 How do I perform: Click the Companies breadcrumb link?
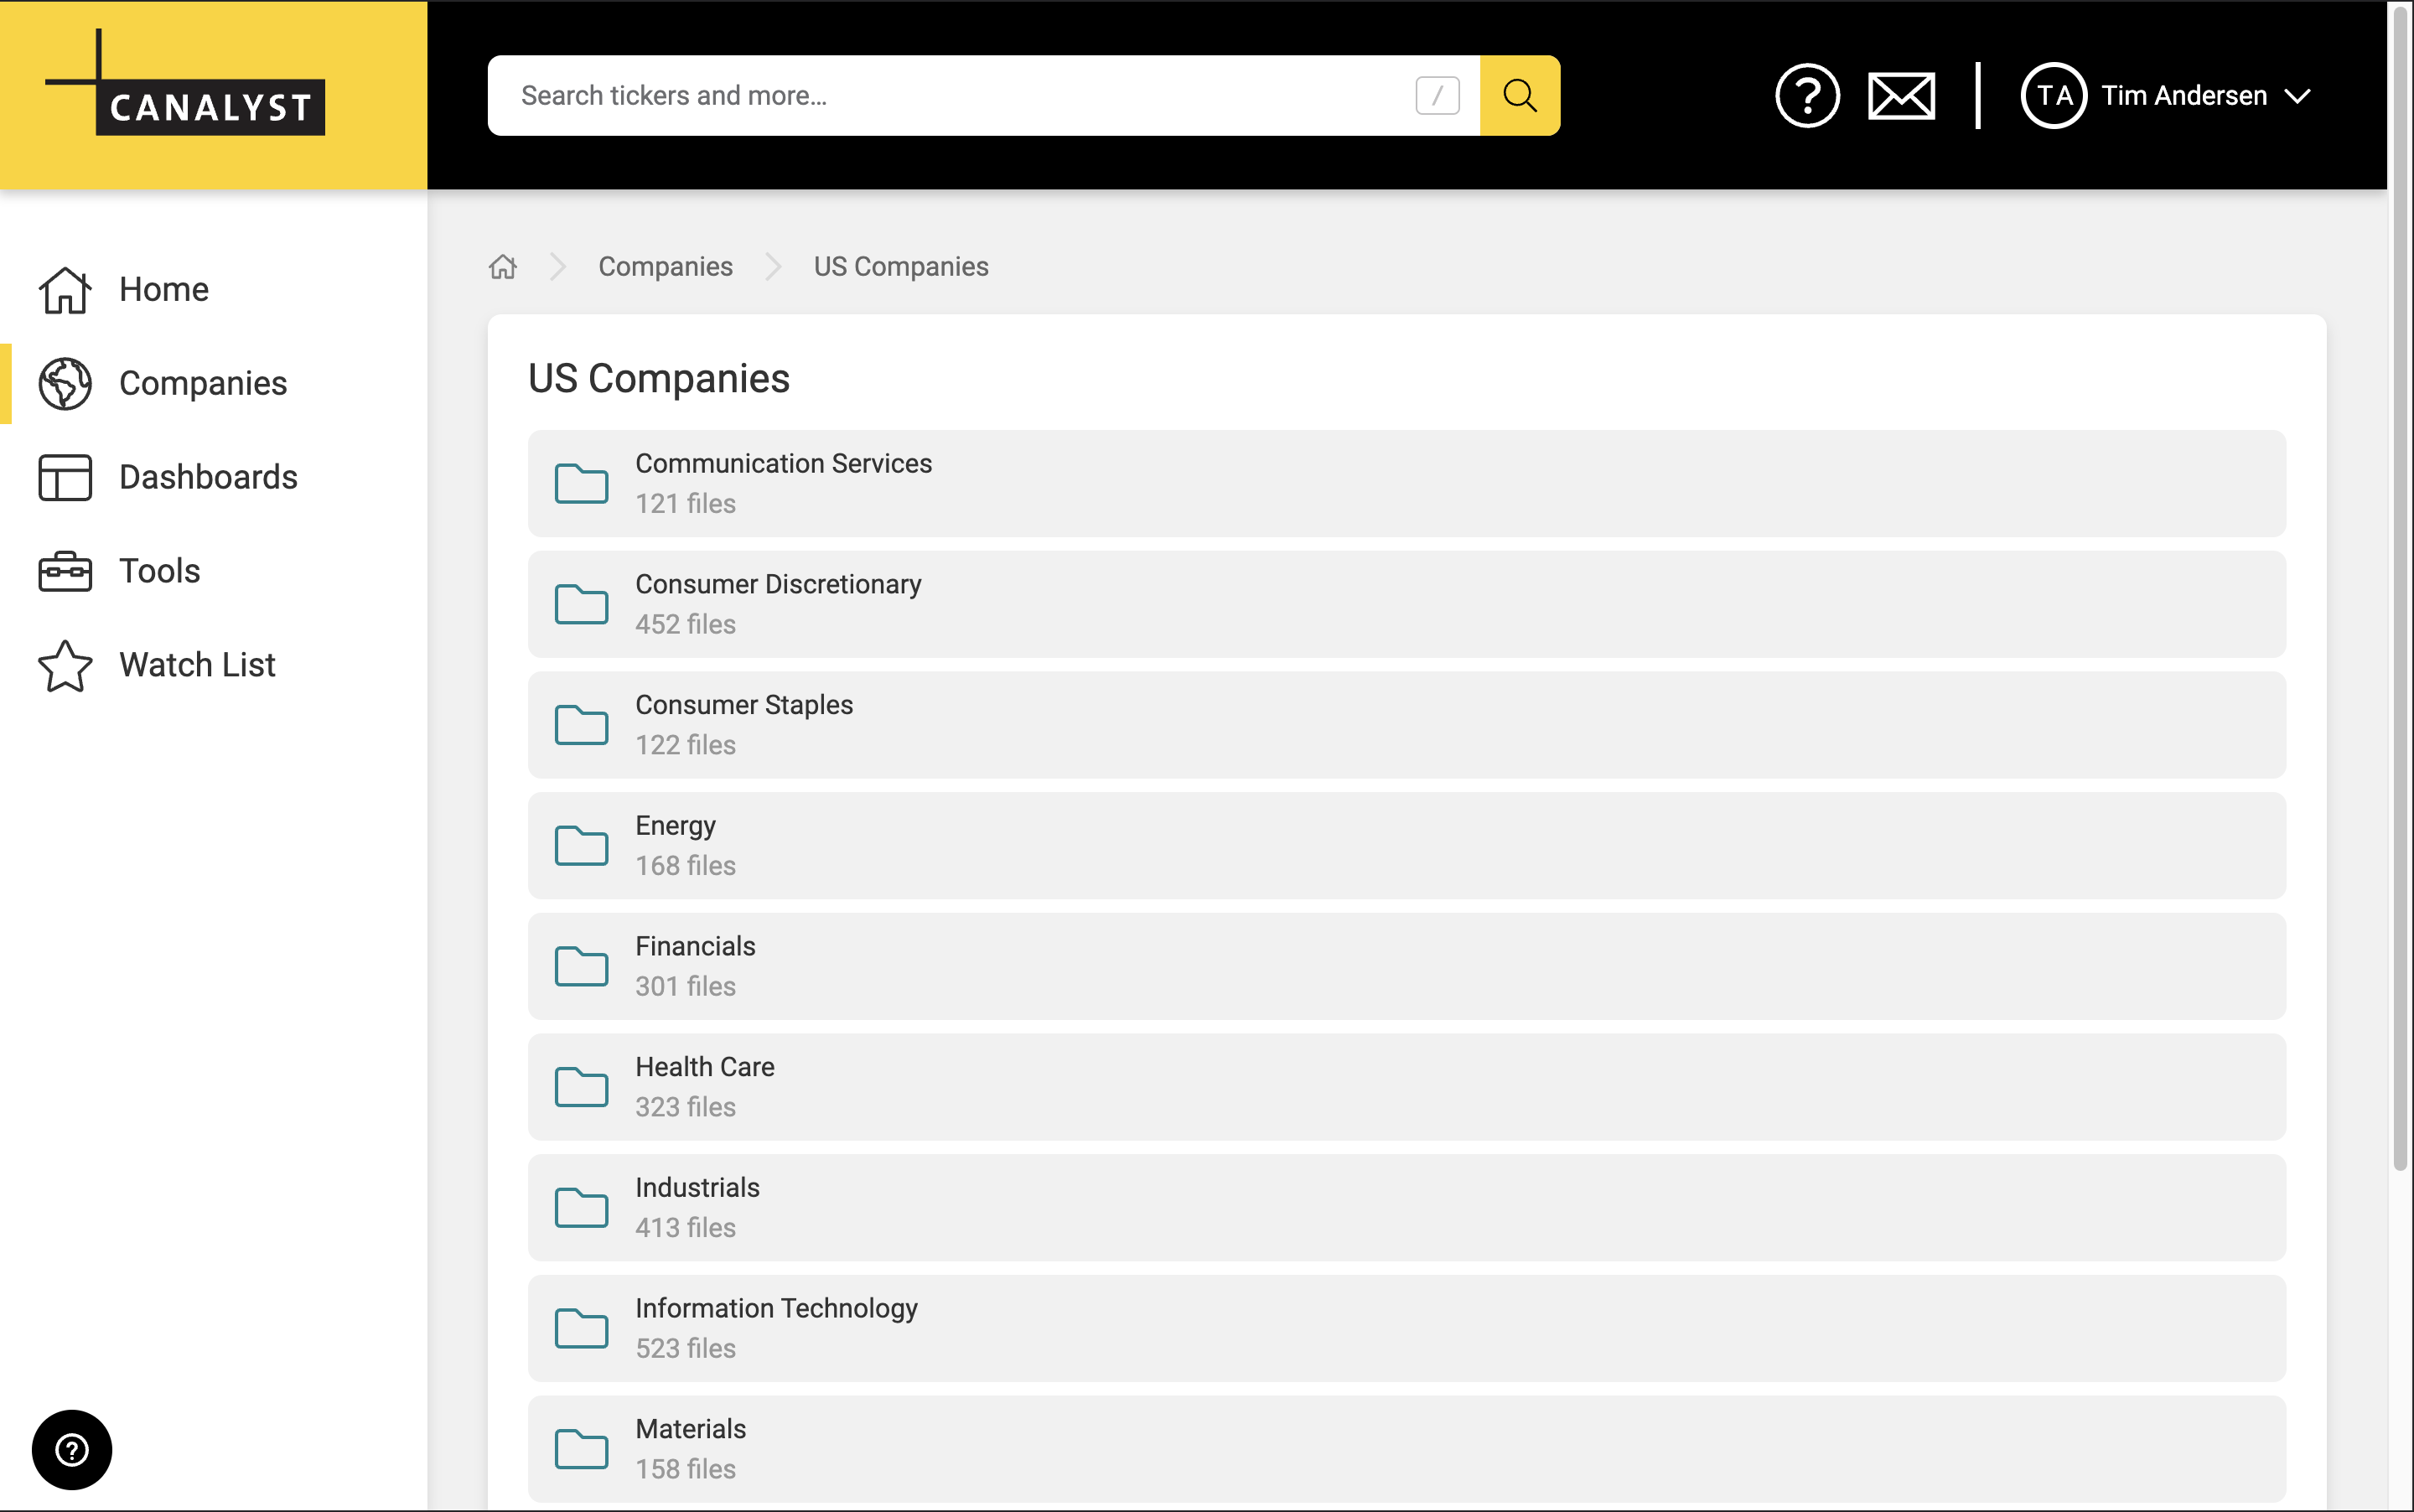click(x=665, y=267)
